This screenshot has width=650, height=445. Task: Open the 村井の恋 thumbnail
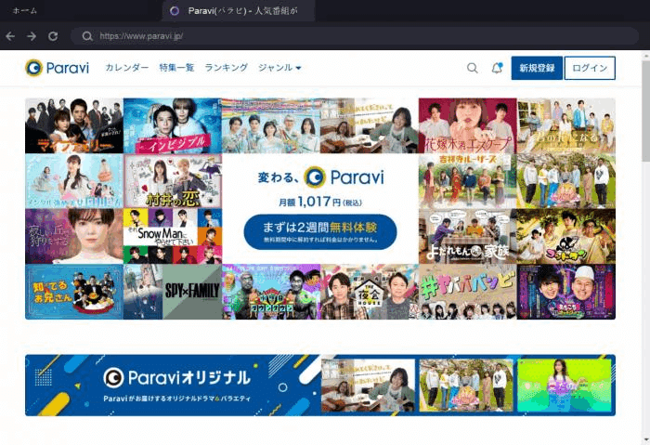tap(173, 181)
